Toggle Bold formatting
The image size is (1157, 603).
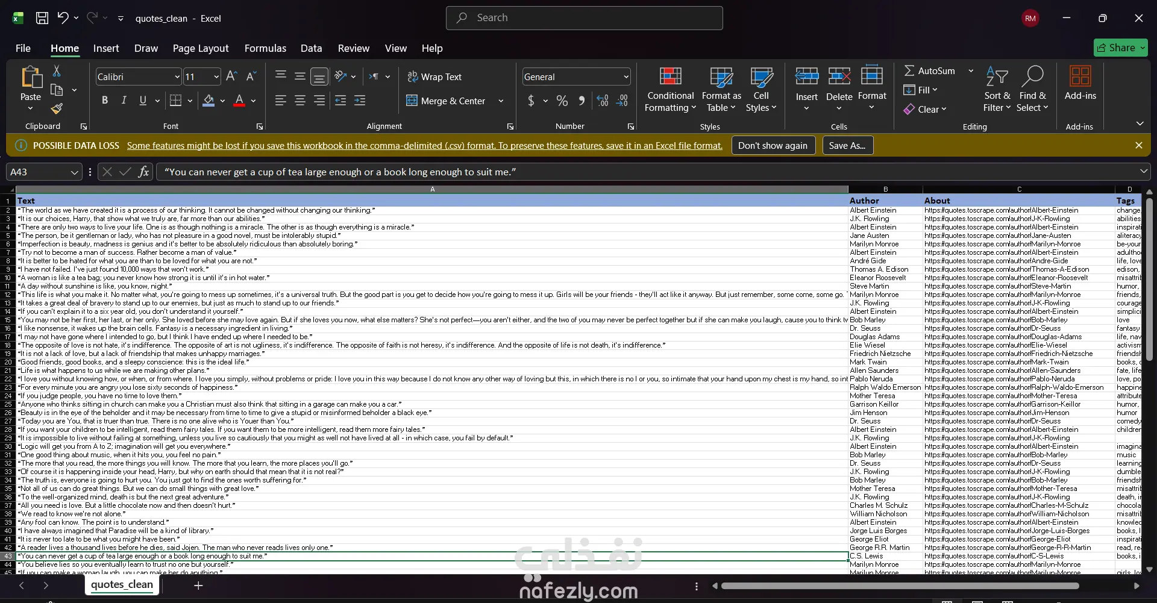(x=105, y=101)
